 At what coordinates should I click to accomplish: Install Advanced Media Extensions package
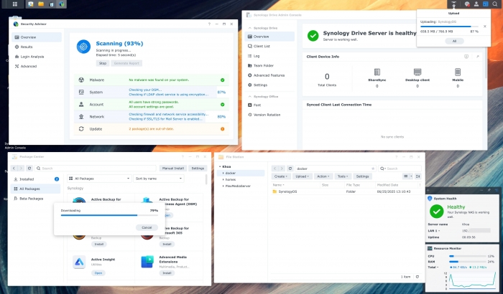pos(167,273)
